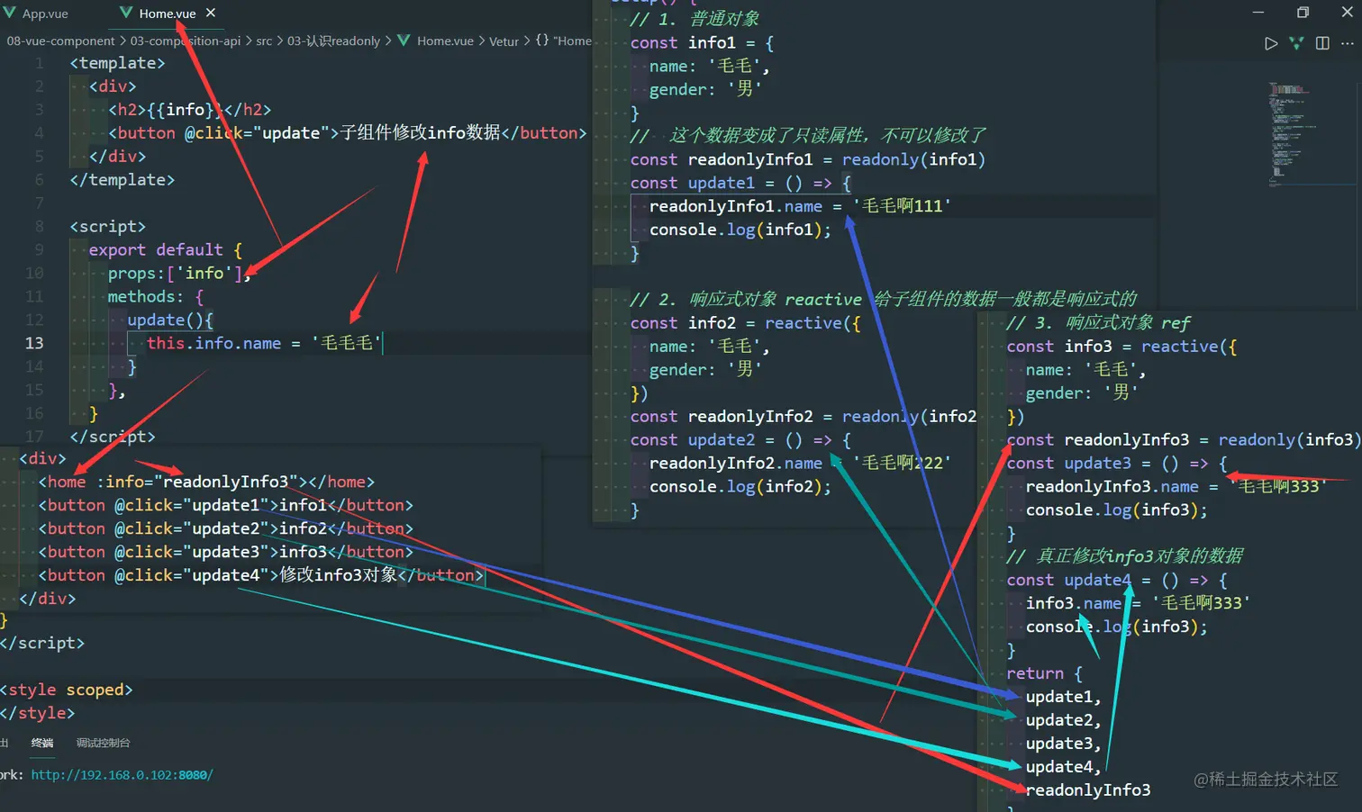Switch to the App.vue tab
Image resolution: width=1362 pixels, height=812 pixels.
45,14
